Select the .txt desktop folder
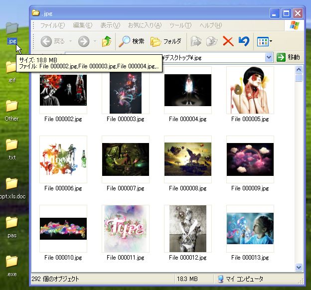 (11, 149)
